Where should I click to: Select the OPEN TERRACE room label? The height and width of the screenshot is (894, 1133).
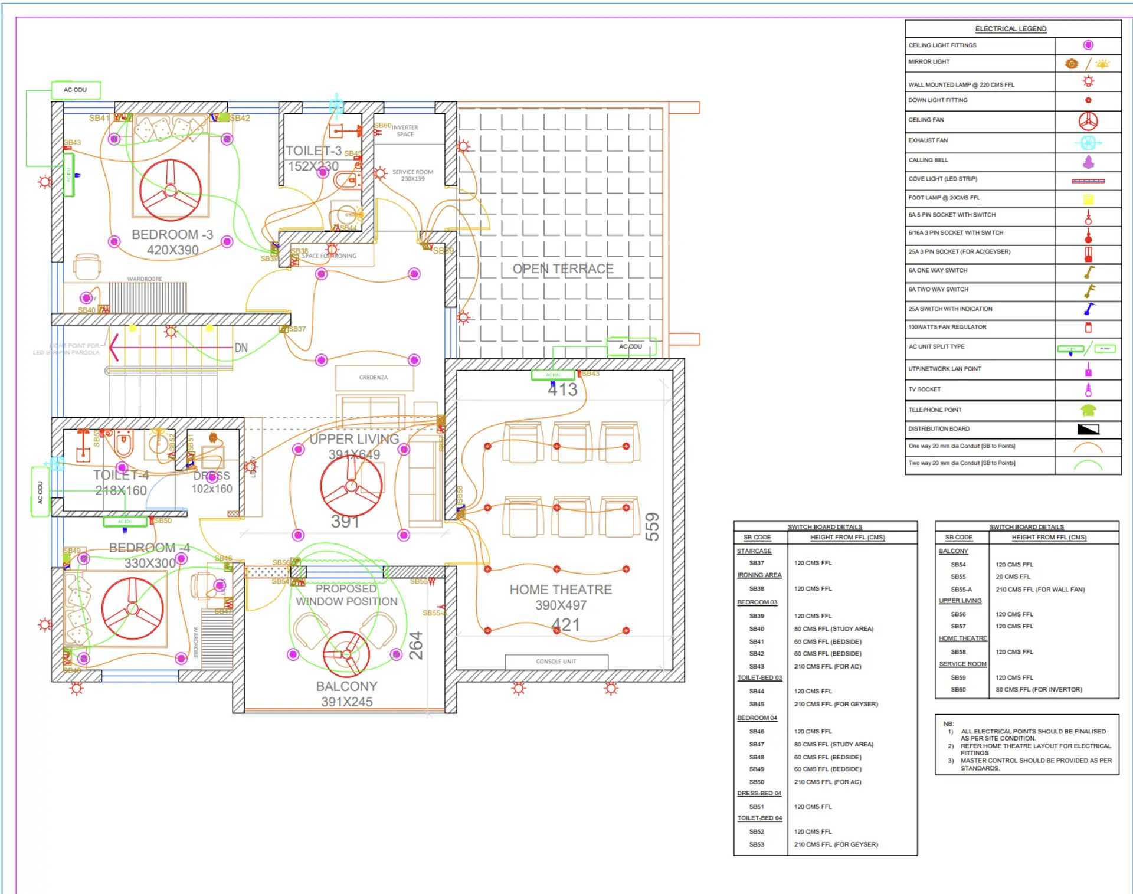pyautogui.click(x=562, y=268)
